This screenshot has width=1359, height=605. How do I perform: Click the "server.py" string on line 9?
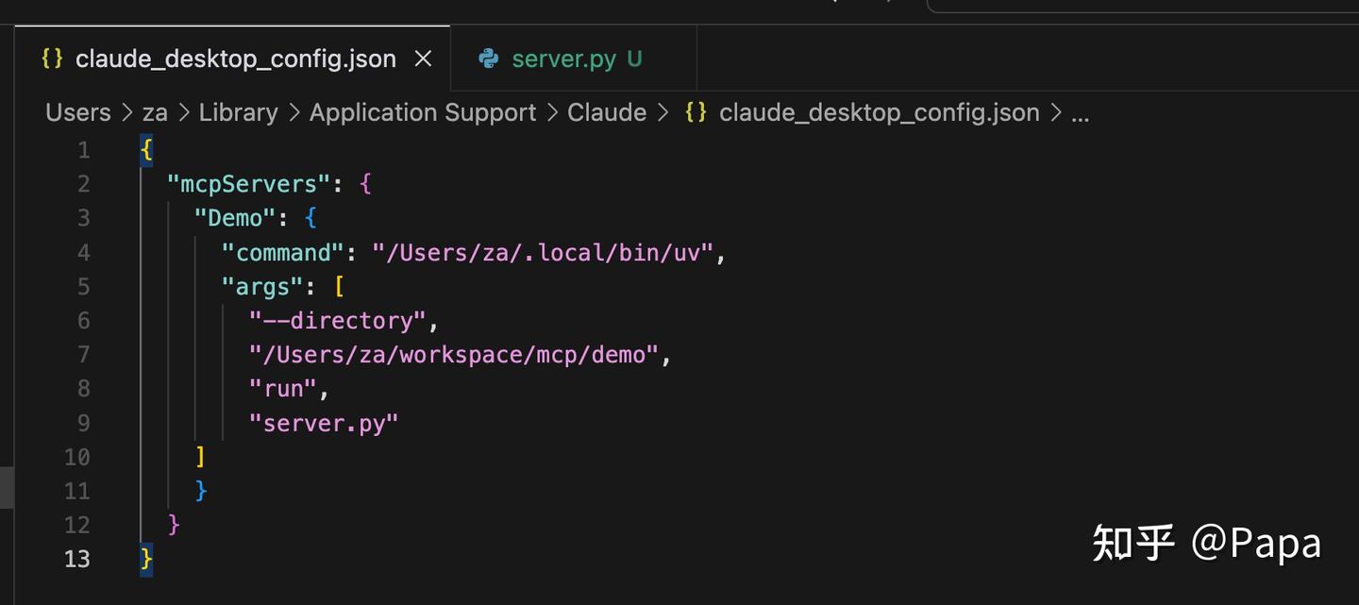coord(324,423)
